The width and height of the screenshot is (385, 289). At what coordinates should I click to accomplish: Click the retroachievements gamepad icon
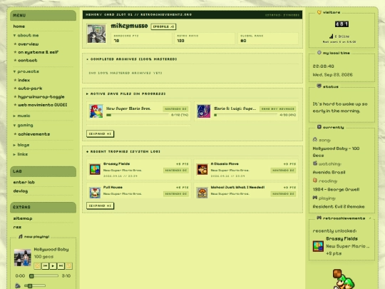click(319, 218)
